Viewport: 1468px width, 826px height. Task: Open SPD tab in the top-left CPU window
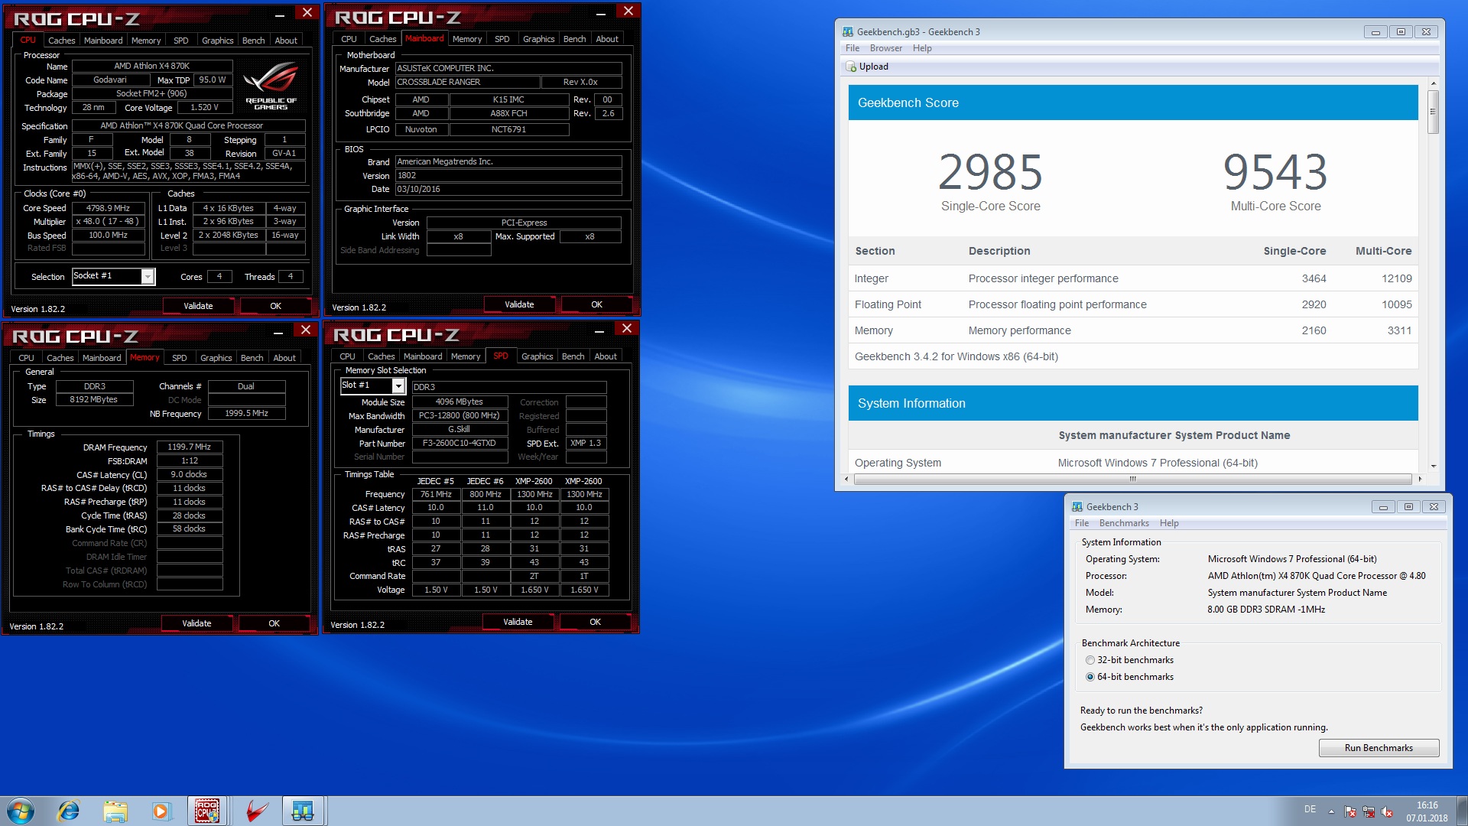(181, 41)
